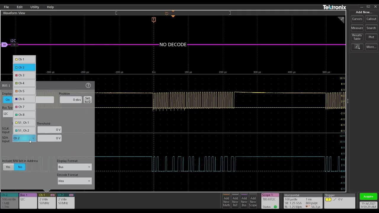Click Add New Math
379x213 pixels.
click(226, 201)
